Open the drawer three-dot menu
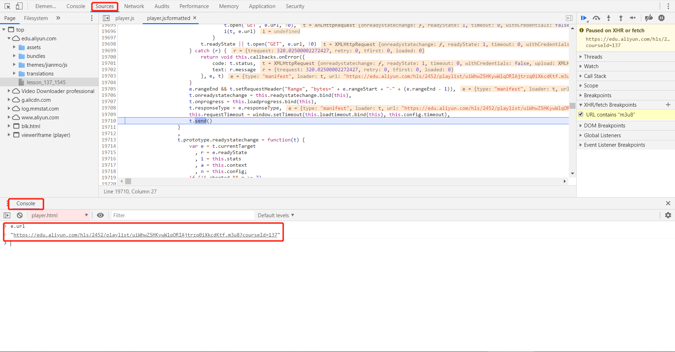The height and width of the screenshot is (352, 675). click(x=7, y=203)
